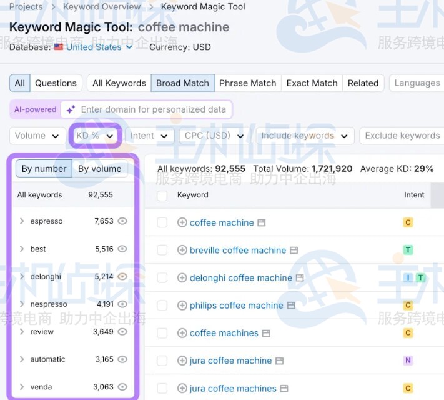Sort groups using By volume button

point(100,169)
